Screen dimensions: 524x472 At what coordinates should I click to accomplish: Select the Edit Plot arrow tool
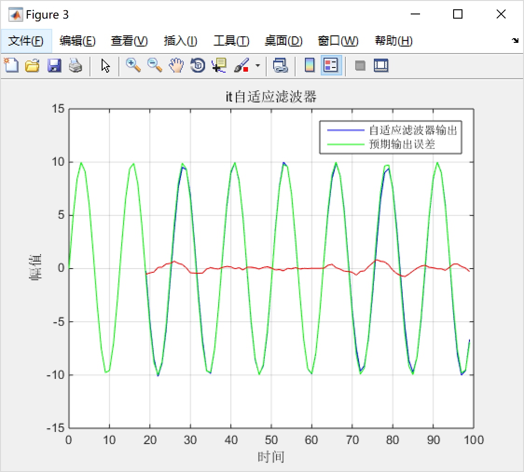point(105,65)
